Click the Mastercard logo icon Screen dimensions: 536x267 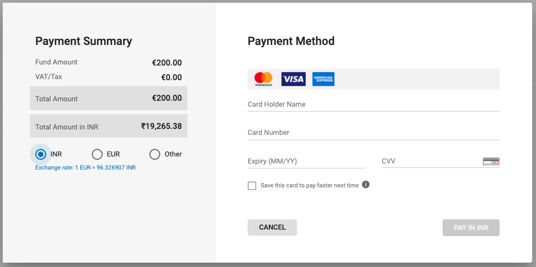(x=263, y=79)
